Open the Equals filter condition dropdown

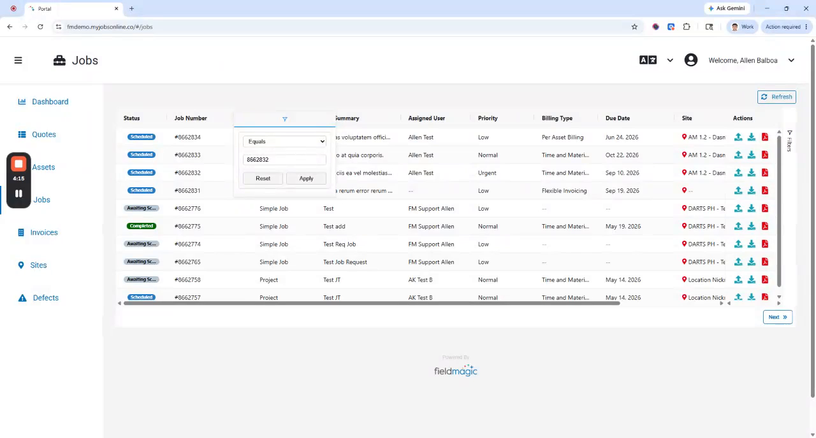click(x=284, y=141)
